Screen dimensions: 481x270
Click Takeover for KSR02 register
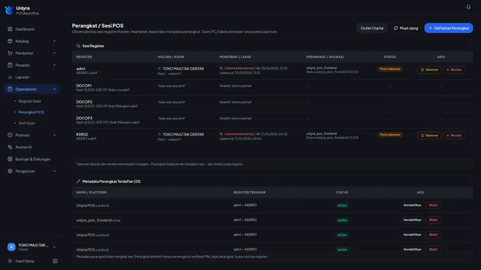429,135
